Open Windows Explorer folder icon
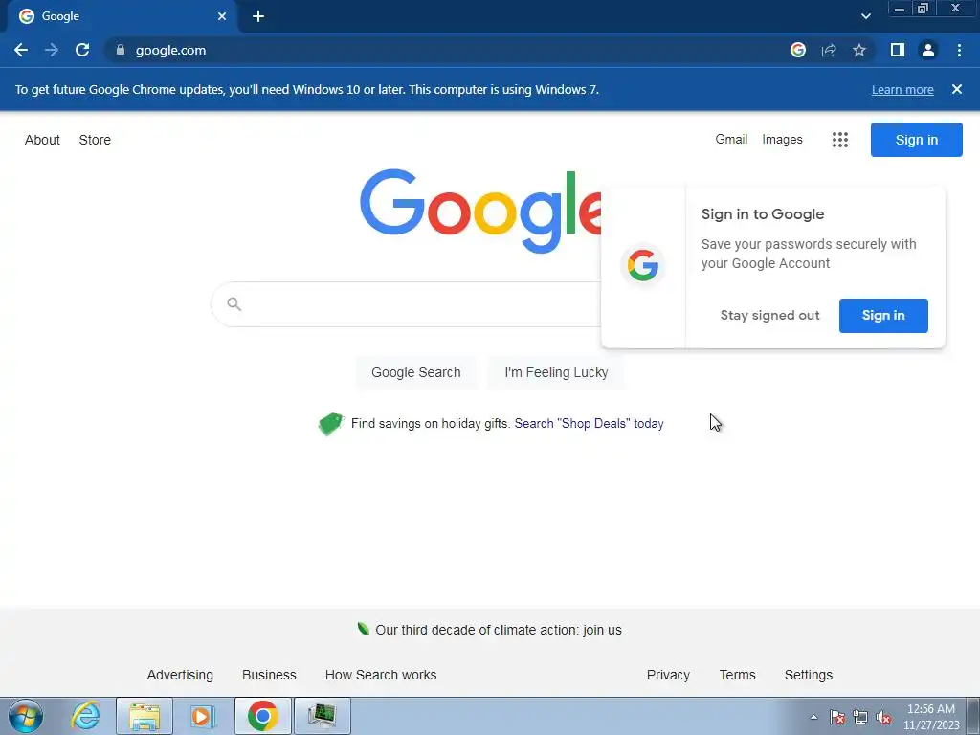Viewport: 980px width, 735px height. pos(145,716)
